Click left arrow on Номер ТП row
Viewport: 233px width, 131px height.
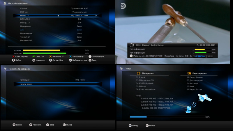point(58,15)
